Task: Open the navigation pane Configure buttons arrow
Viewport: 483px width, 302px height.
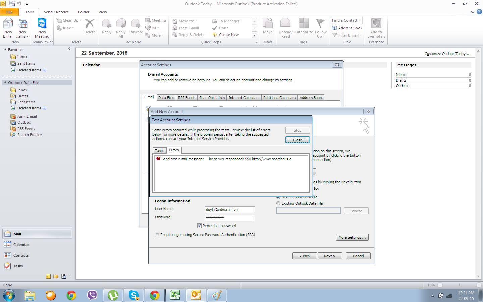Action: [70, 276]
